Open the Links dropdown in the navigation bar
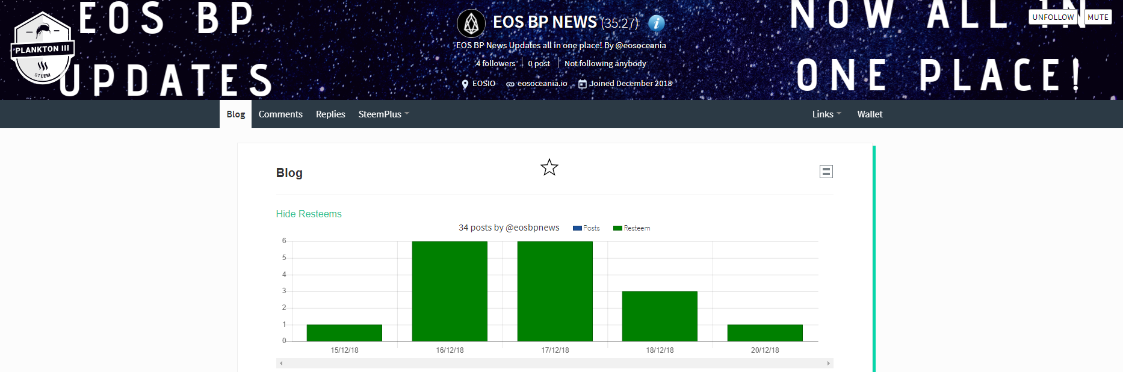The image size is (1123, 372). point(826,114)
